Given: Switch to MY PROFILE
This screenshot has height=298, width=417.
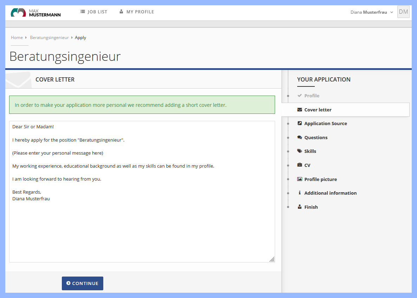Looking at the screenshot, I should [139, 11].
